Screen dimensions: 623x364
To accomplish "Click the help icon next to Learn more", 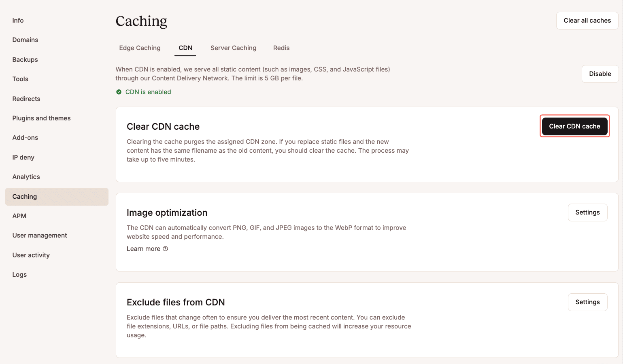I will click(x=165, y=248).
